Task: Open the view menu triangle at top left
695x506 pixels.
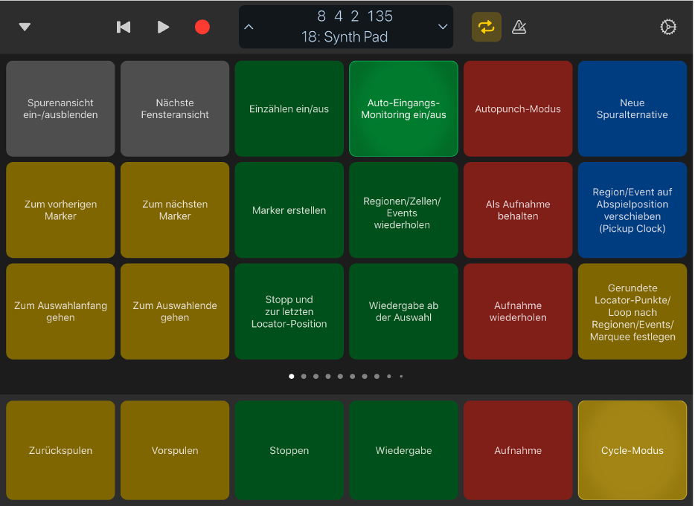Action: click(25, 27)
